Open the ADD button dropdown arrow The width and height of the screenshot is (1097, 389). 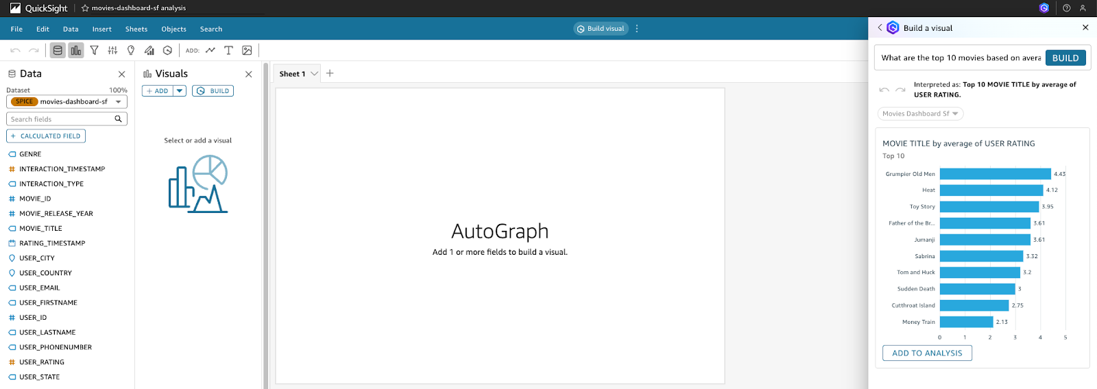coord(180,91)
